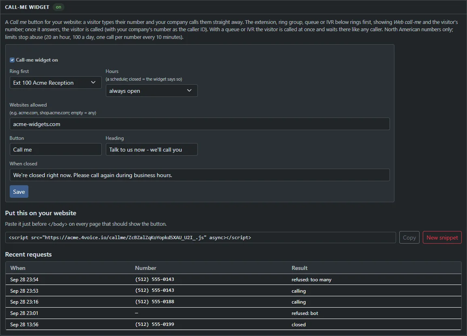Click the 'Recent requests' heading
This screenshot has height=336, width=467.
pos(28,255)
